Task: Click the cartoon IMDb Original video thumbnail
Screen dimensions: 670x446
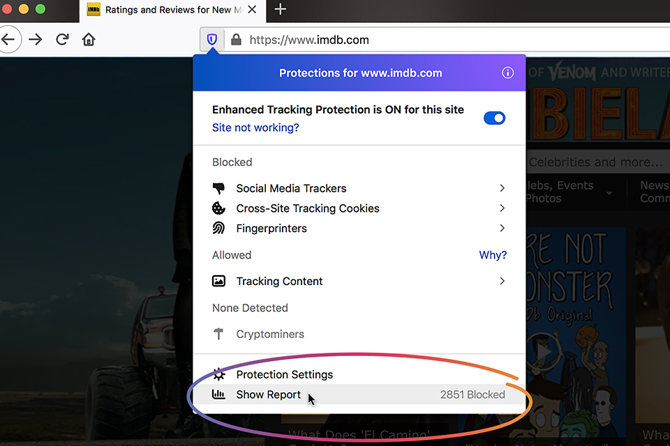Action: pyautogui.click(x=576, y=333)
